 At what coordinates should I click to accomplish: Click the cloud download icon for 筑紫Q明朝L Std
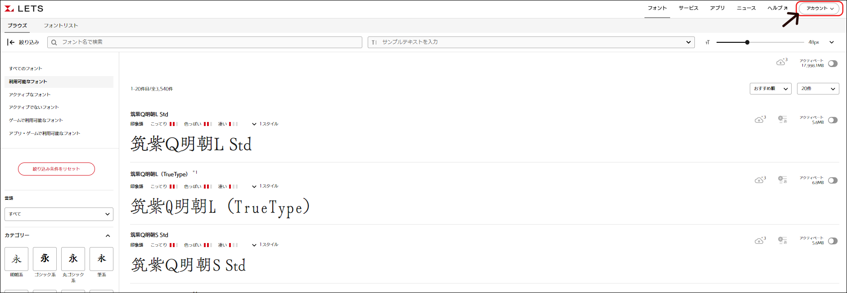coord(760,119)
